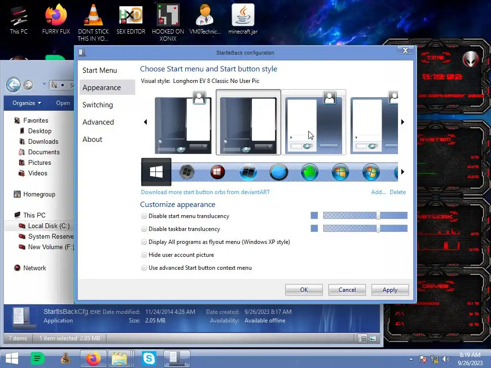The image size is (491, 368).
Task: Open the green notes app on the taskbar
Action: tap(37, 358)
